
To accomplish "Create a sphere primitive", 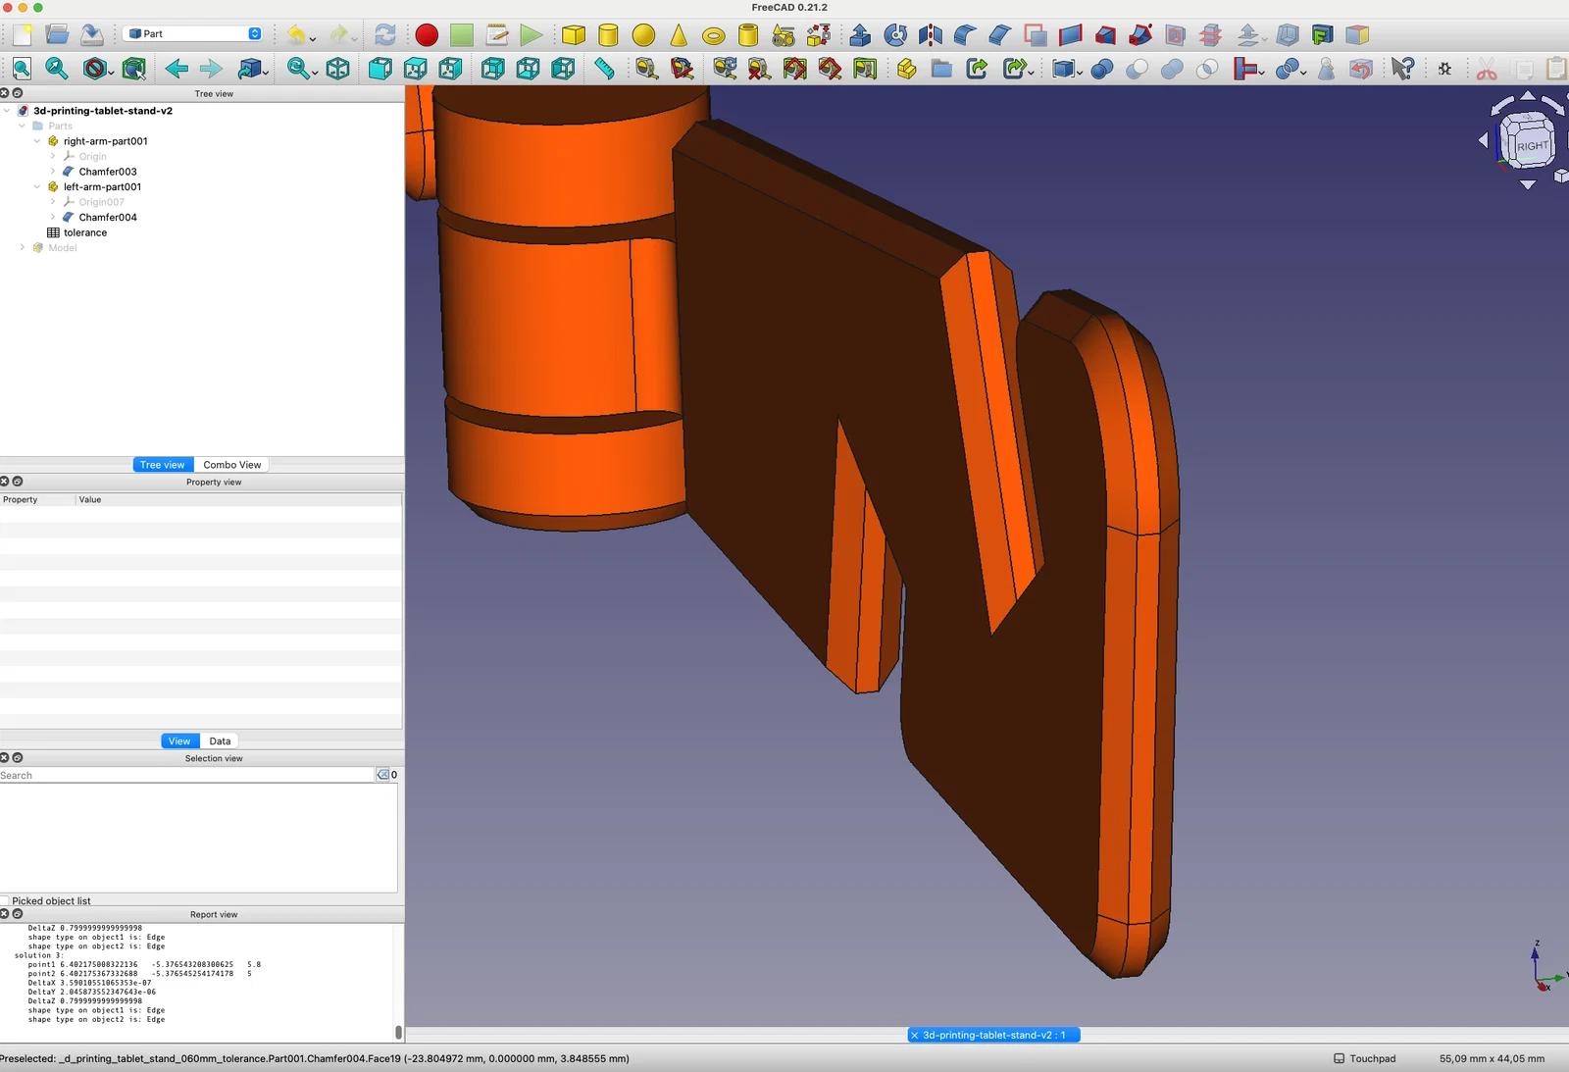I will click(x=643, y=35).
